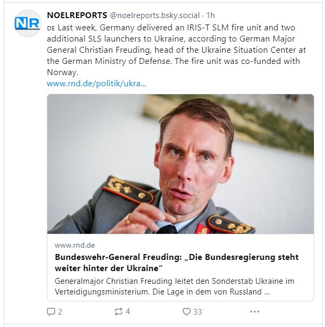
Task: Click the 'Generalmajor Christian Freuding leitet' card description
Action: (174, 286)
